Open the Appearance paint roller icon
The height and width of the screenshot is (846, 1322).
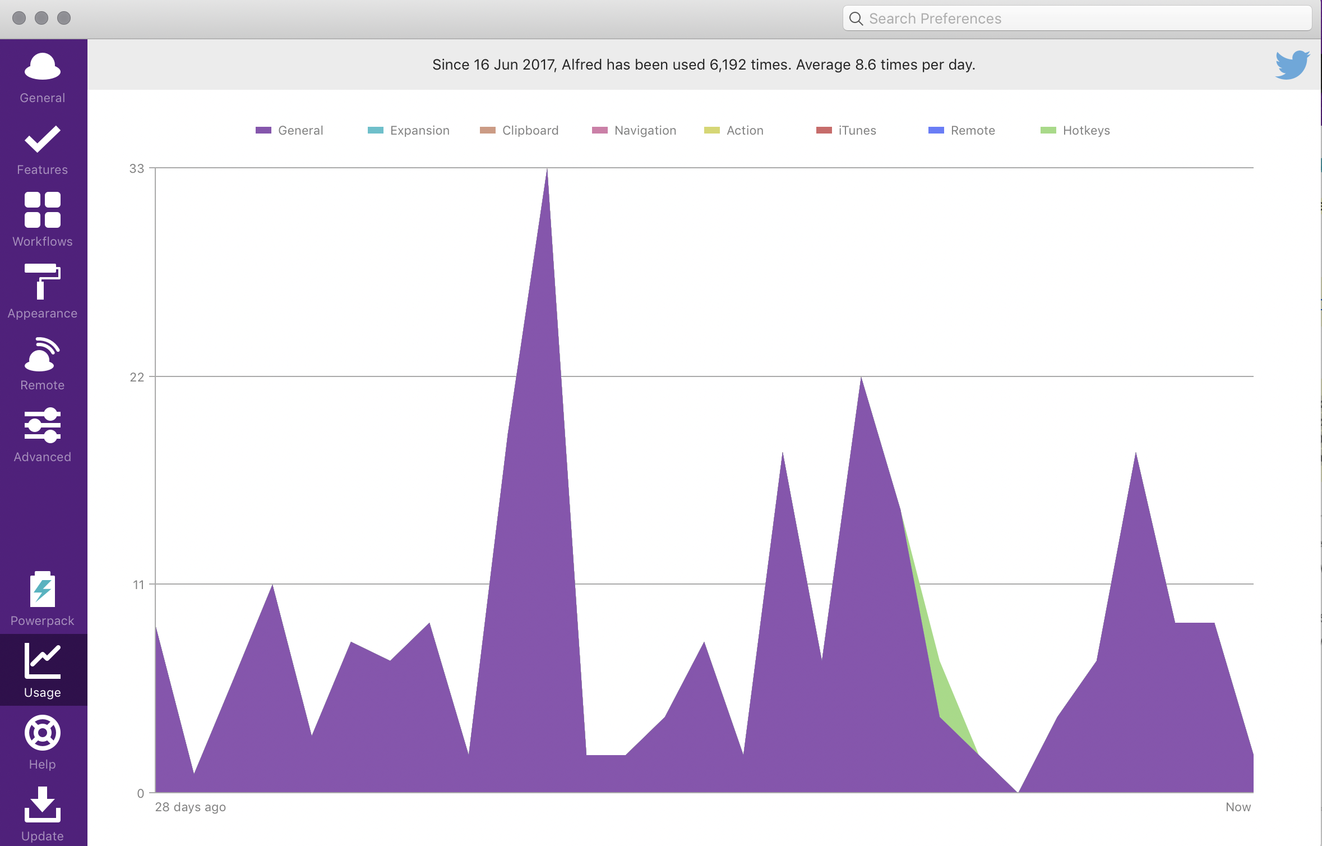click(43, 282)
